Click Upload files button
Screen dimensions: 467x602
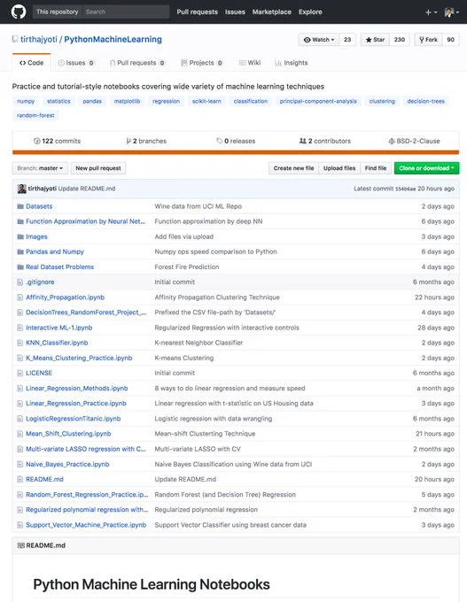click(339, 168)
